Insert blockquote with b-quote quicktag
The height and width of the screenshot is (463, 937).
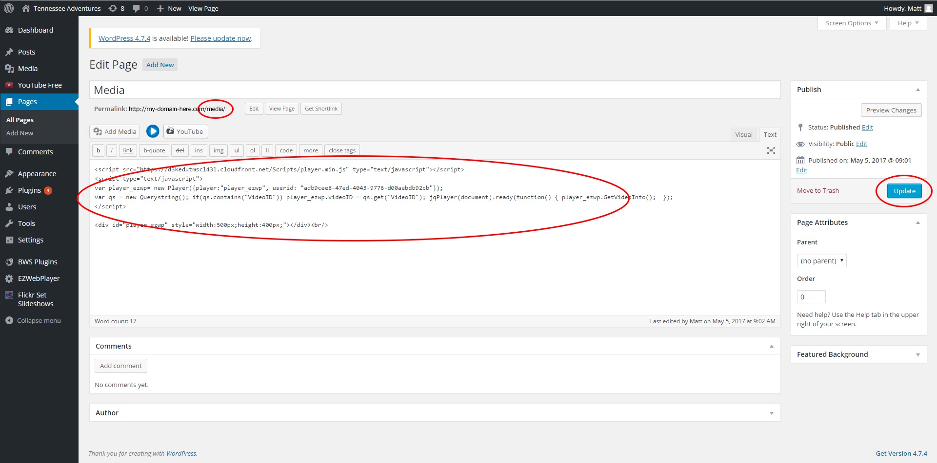point(154,150)
